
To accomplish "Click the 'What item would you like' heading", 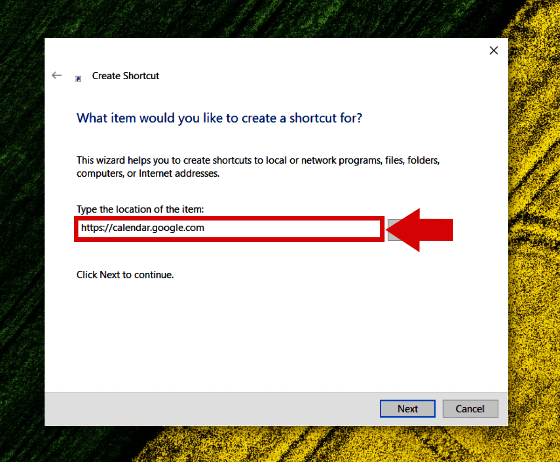I will coord(219,118).
